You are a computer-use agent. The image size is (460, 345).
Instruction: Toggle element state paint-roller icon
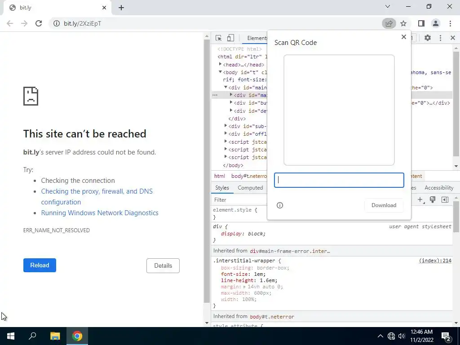click(x=433, y=200)
